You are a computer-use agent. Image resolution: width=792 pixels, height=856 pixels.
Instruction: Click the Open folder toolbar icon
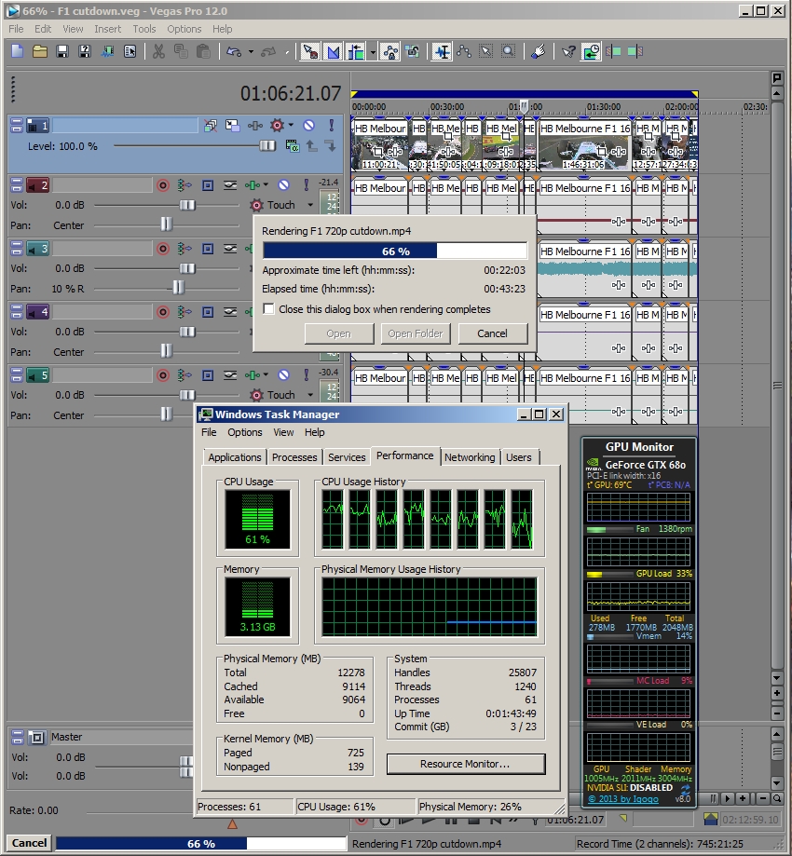39,51
